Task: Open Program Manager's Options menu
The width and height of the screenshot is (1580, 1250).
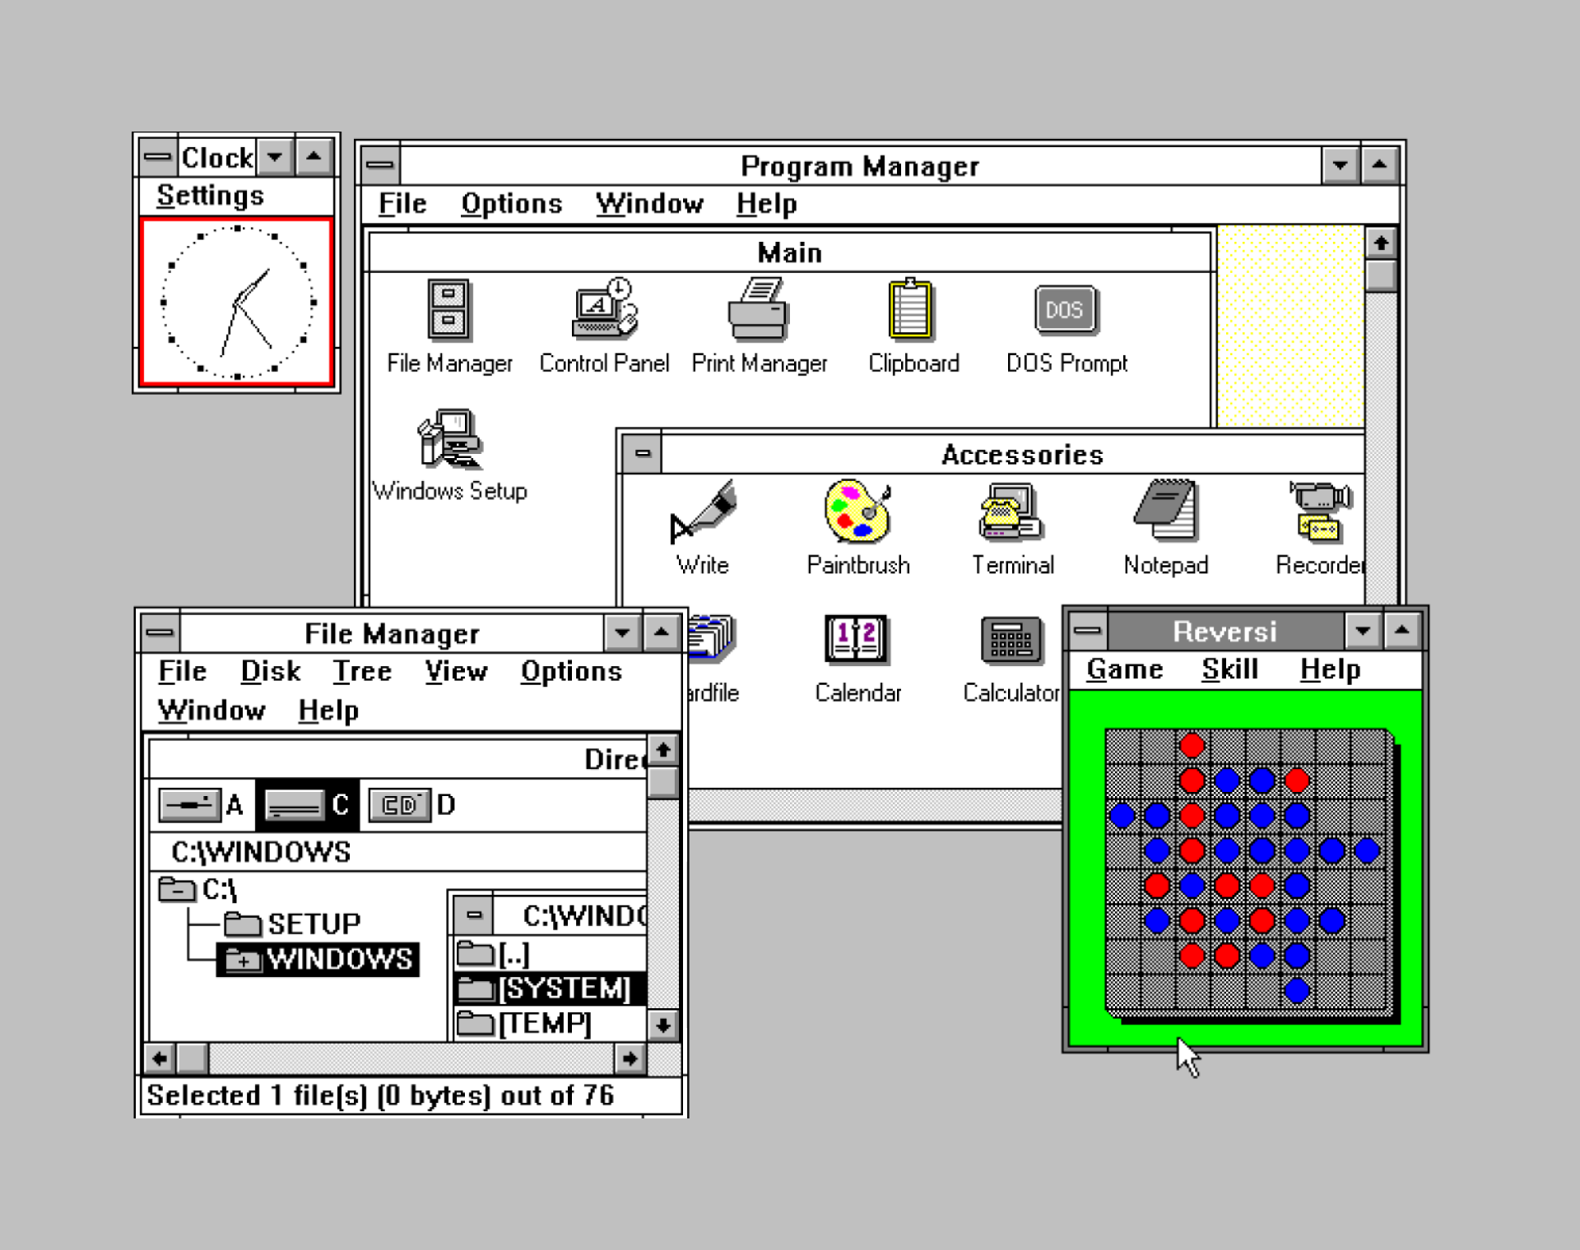Action: pyautogui.click(x=511, y=203)
